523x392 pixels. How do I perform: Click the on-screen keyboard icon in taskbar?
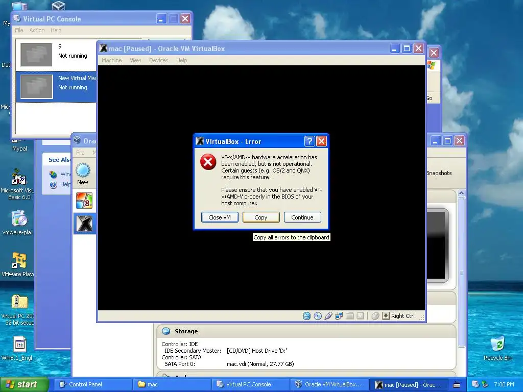(457, 385)
